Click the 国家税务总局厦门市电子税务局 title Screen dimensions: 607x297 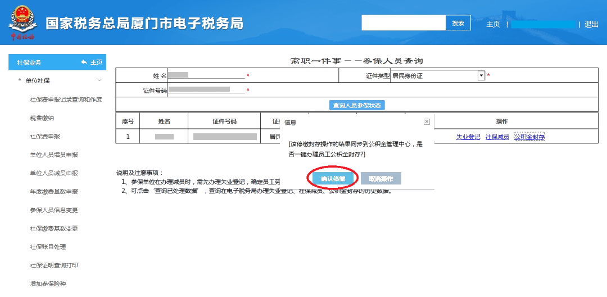click(144, 24)
